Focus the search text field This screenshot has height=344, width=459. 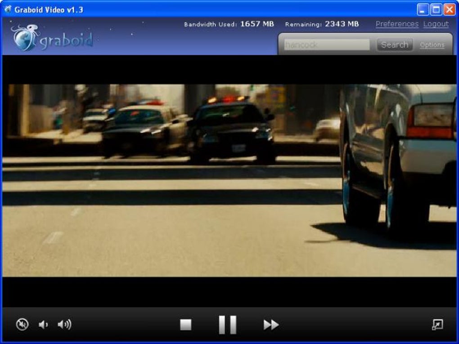pos(327,45)
